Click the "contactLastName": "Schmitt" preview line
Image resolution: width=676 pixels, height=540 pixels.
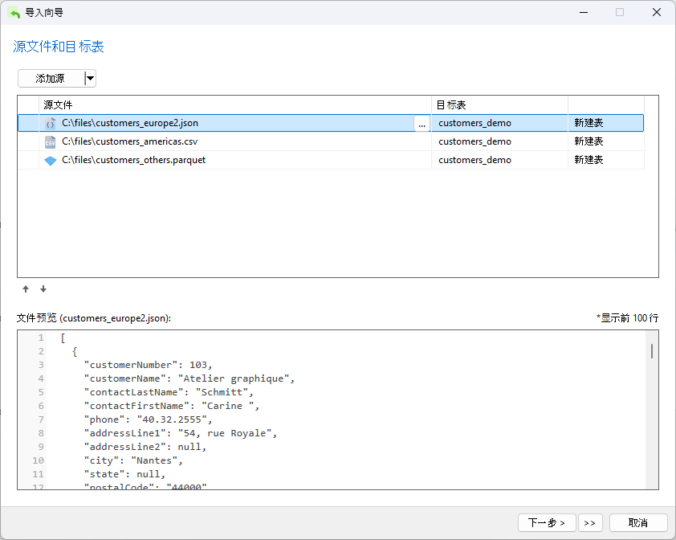pos(169,392)
